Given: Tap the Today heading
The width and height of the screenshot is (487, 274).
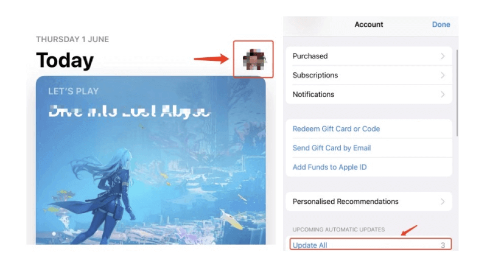Looking at the screenshot, I should pos(65,60).
